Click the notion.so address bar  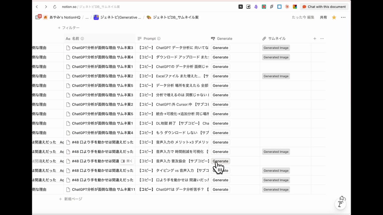pyautogui.click(x=91, y=7)
